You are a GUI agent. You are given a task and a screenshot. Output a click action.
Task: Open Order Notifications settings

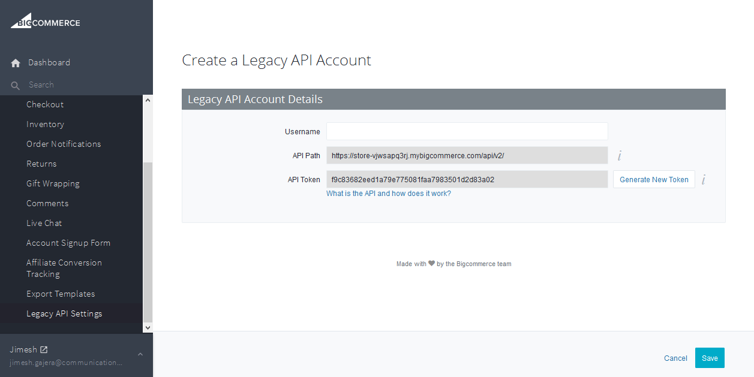pyautogui.click(x=64, y=144)
